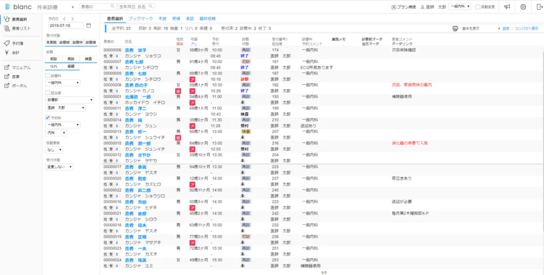Image resolution: width=544 pixels, height=275 pixels.
Task: Open patient 患者 裕美's record
Action: point(136,260)
